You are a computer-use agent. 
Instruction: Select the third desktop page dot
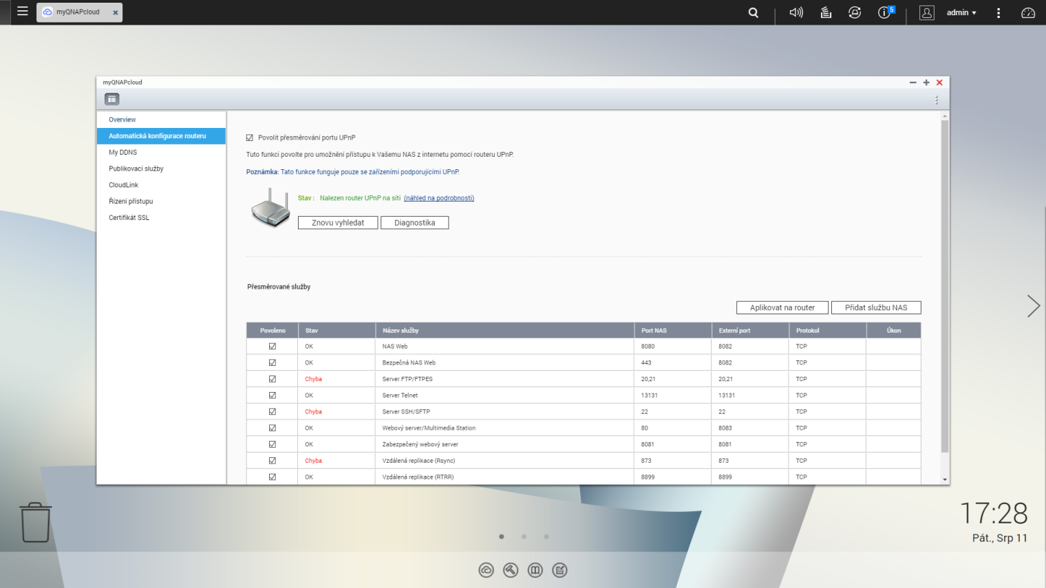click(x=546, y=536)
